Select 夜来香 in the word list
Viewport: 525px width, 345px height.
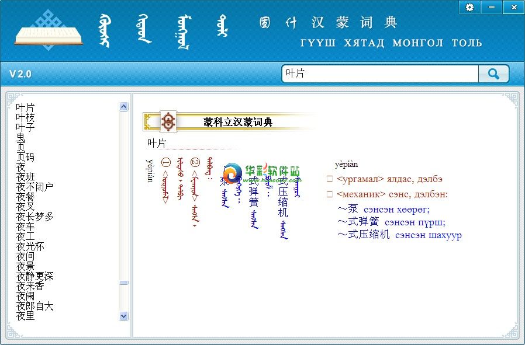point(30,286)
